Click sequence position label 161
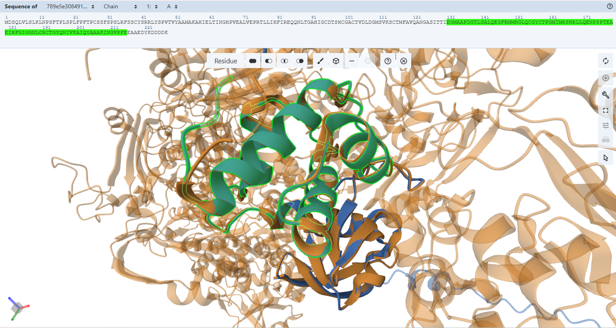Viewport: 616px width, 328px height. 553,17
